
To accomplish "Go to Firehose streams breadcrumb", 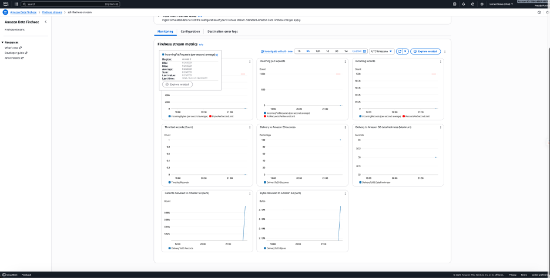I will point(52,12).
